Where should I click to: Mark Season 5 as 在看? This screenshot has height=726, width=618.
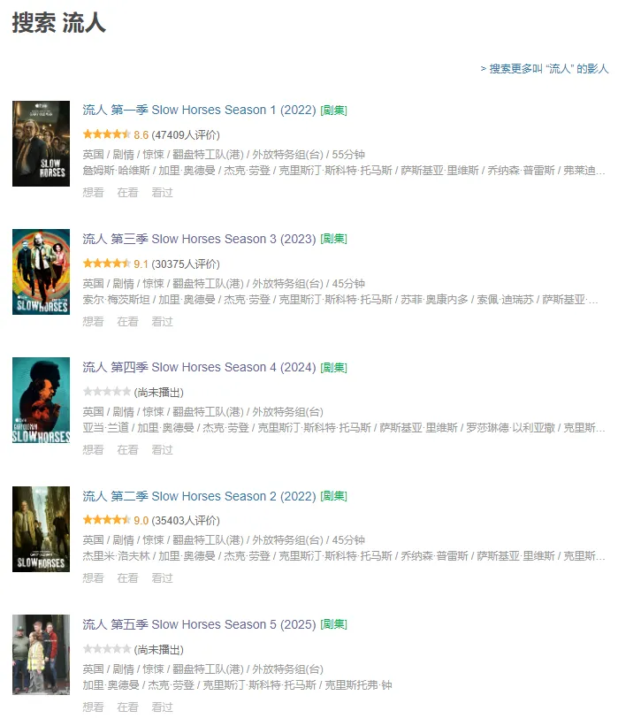128,707
